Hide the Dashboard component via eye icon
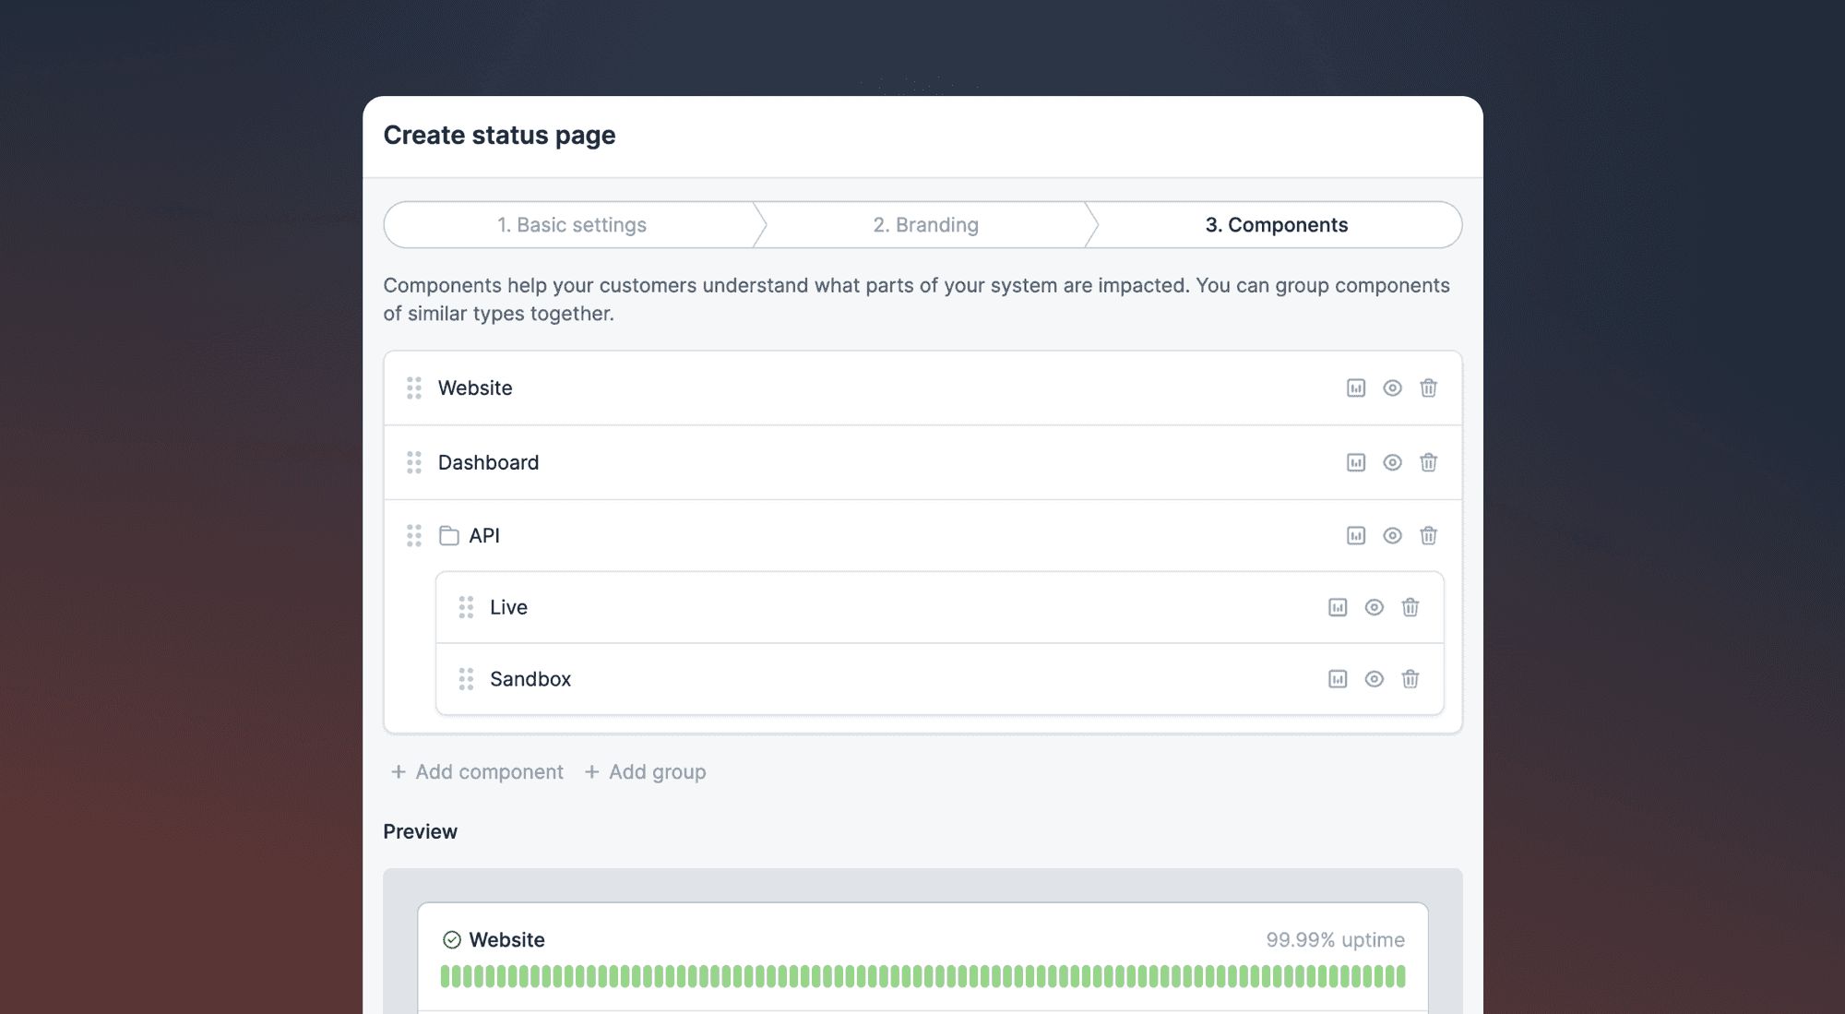 coord(1392,462)
